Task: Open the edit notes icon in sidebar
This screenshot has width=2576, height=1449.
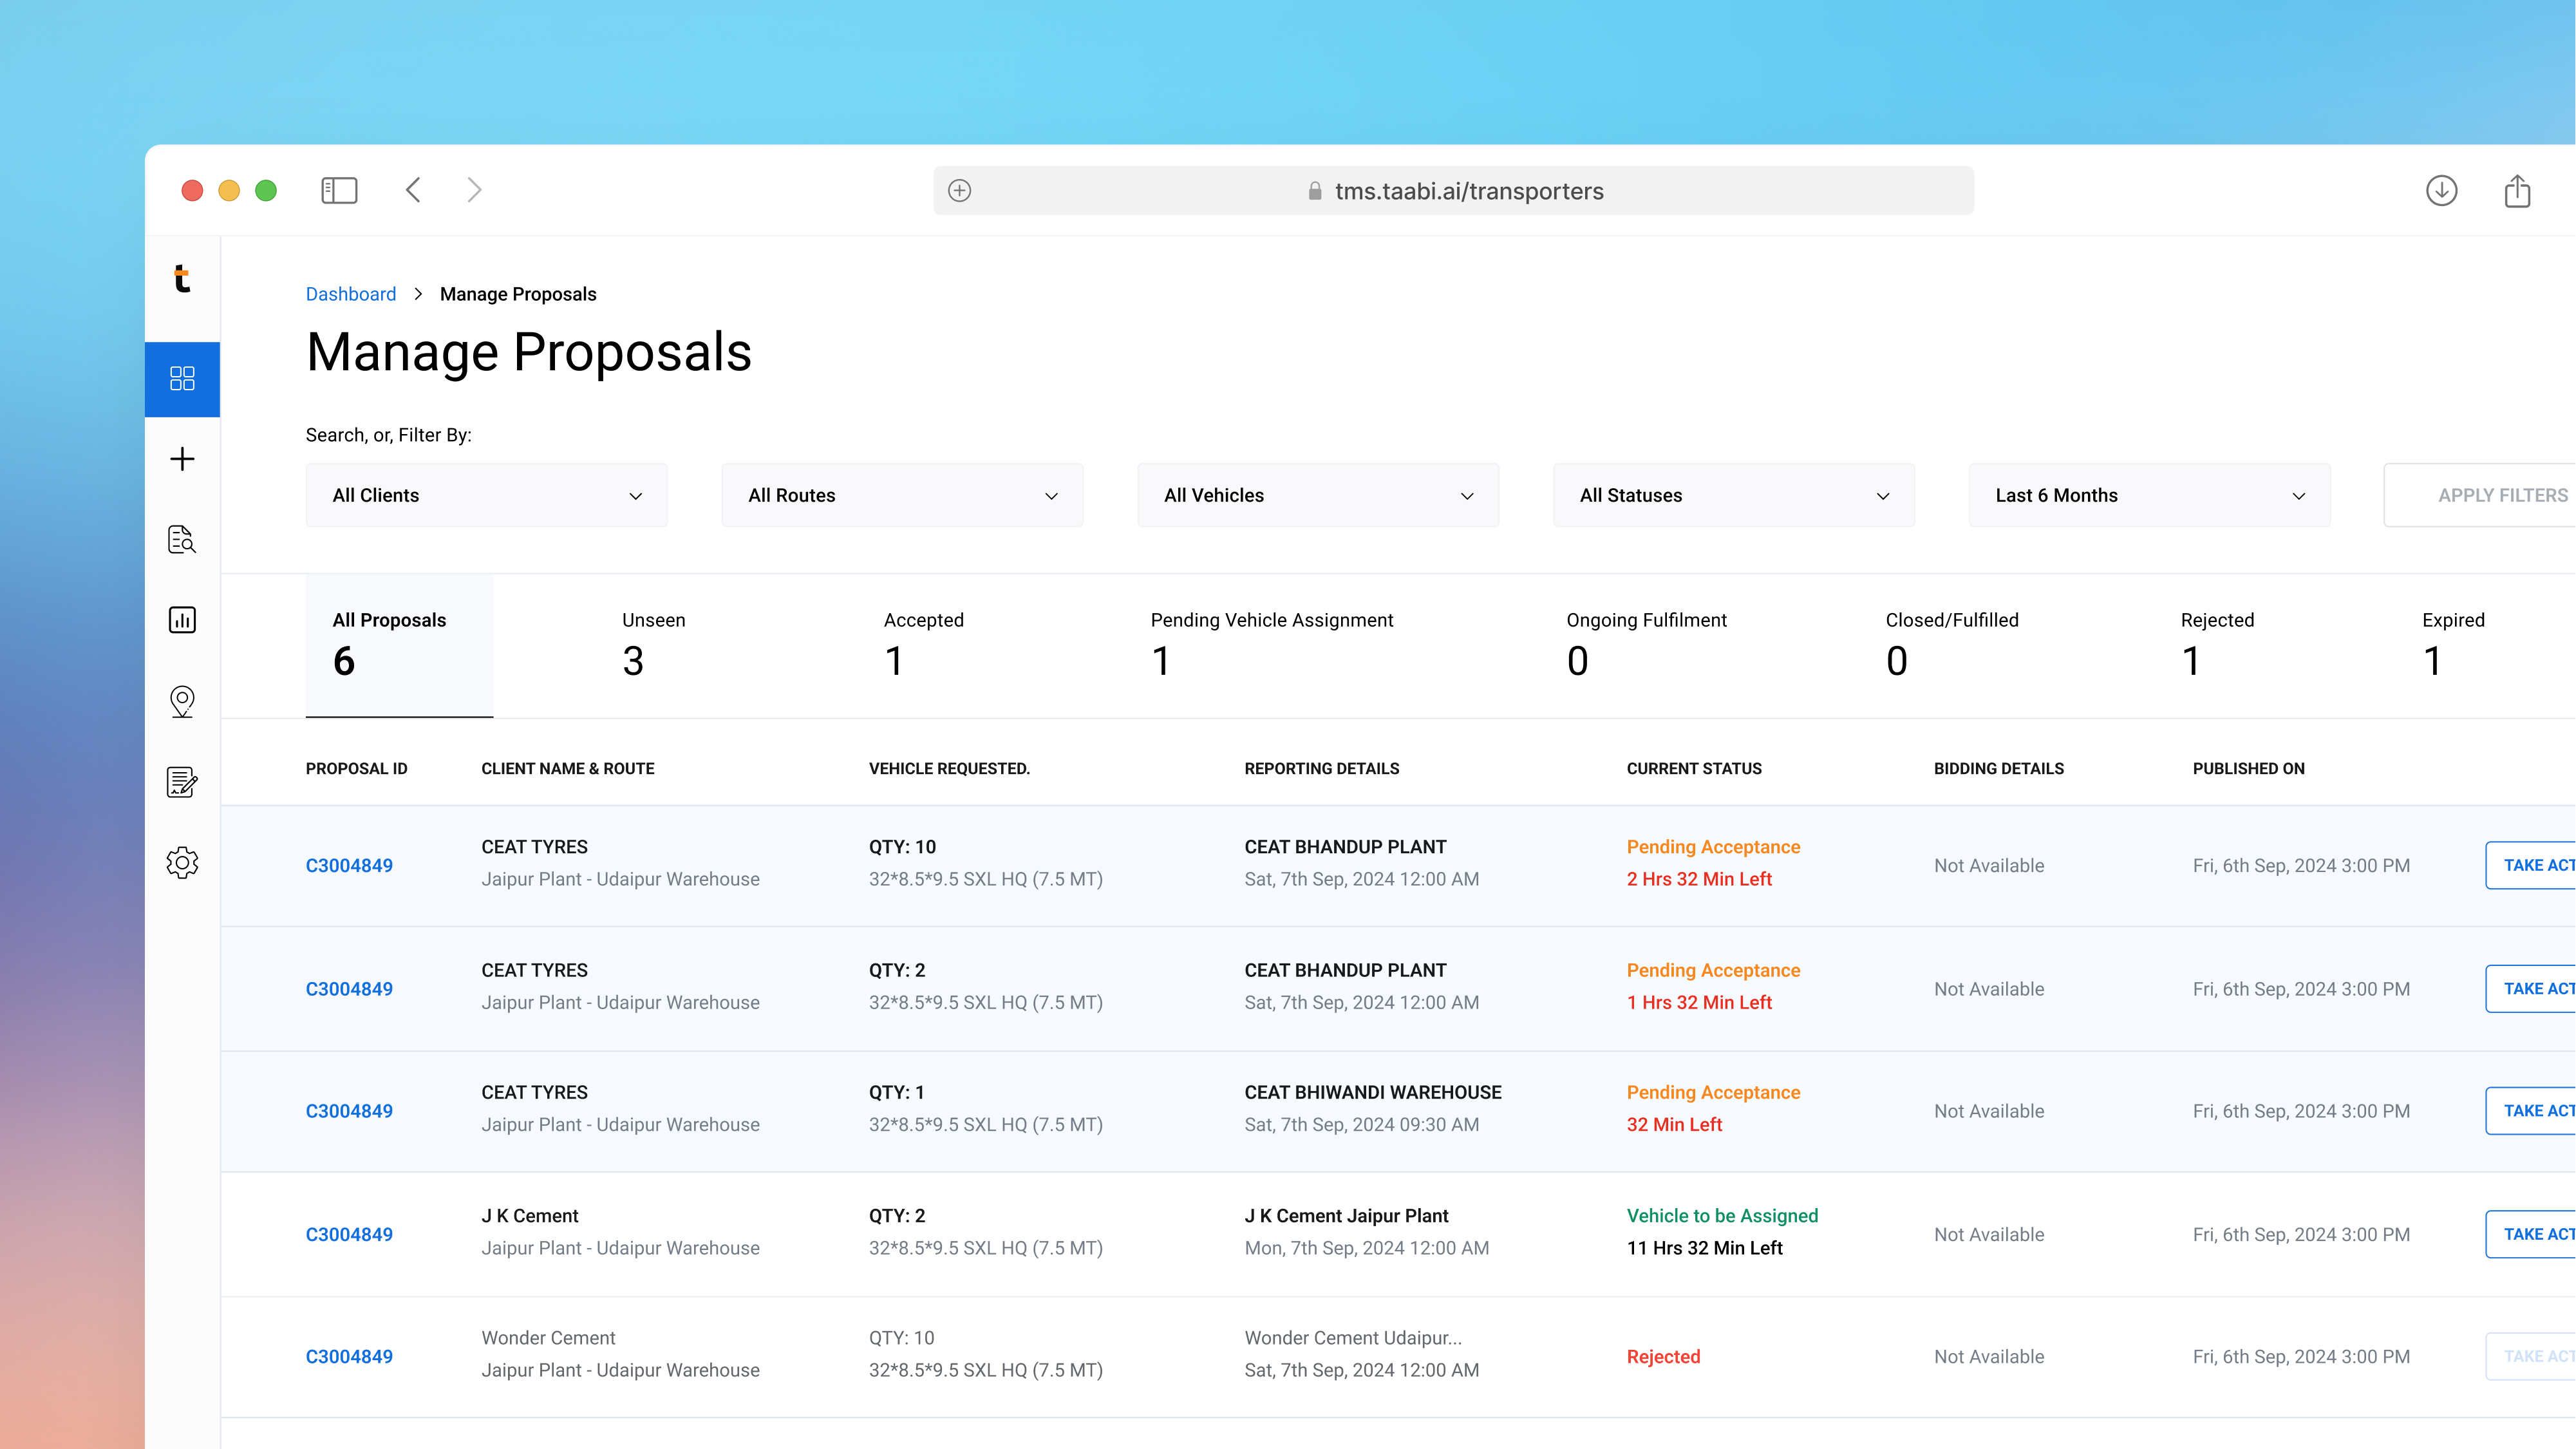Action: pos(182,782)
